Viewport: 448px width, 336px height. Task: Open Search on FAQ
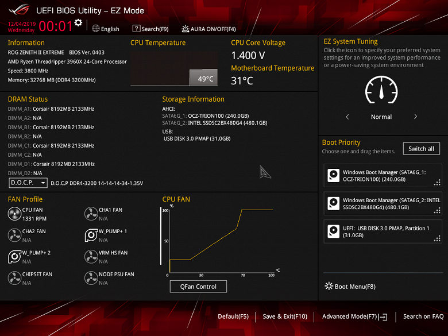pyautogui.click(x=423, y=316)
